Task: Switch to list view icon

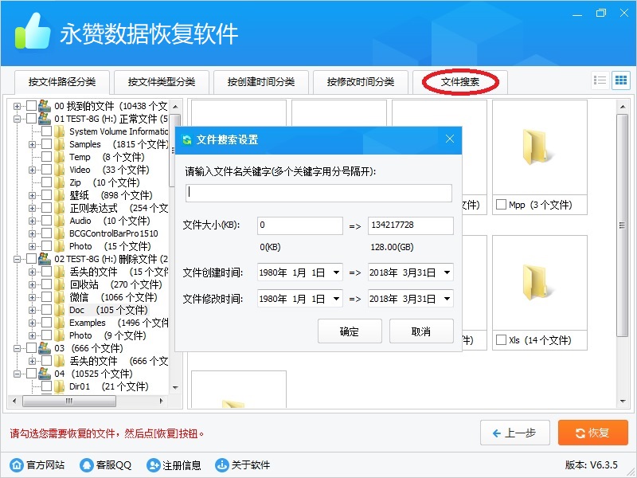Action: pos(600,80)
